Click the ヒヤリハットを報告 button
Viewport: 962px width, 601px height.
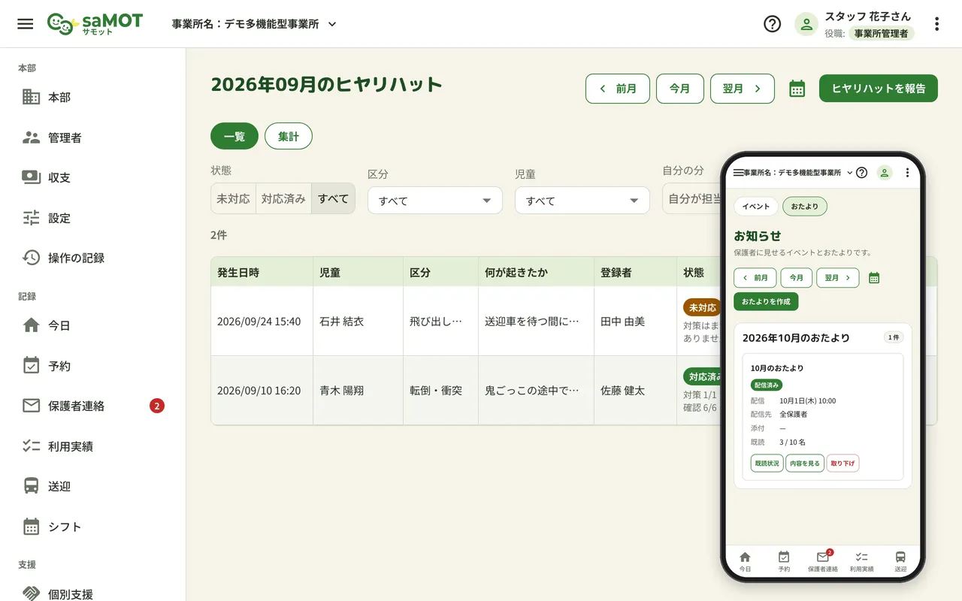click(x=879, y=89)
